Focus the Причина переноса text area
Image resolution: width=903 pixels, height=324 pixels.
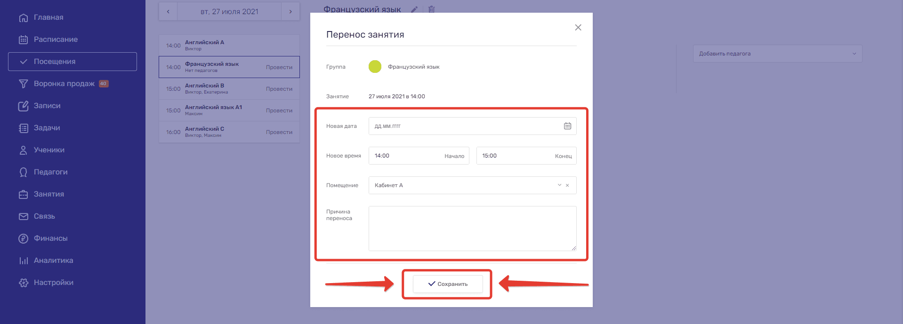472,229
